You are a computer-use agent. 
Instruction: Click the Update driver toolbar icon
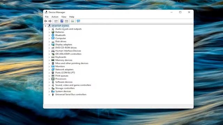[x=72, y=21]
